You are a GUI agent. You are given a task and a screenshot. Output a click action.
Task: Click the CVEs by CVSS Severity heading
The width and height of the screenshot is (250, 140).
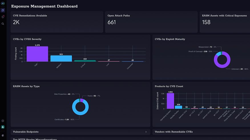click(27, 39)
